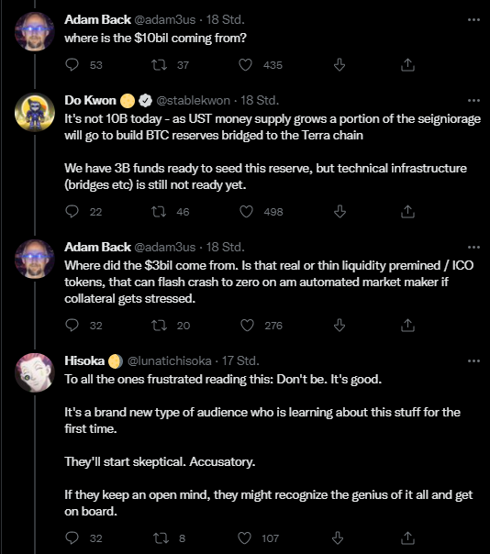Retweet Hisoka's tweet with 8 retweets

[161, 538]
